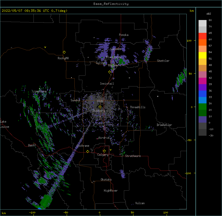Click the RedDeer city label
Image resolution: width=222 pixels, height=216 pixels.
coord(113,65)
